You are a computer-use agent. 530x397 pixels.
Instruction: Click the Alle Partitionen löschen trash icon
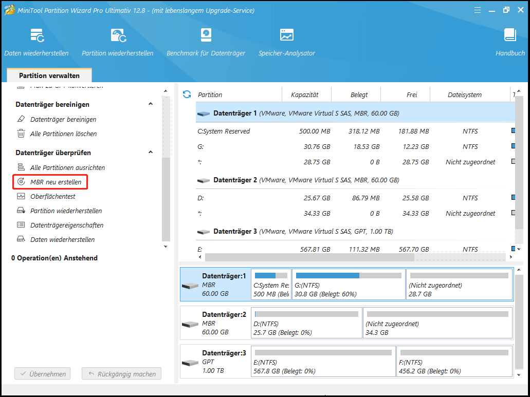(x=21, y=134)
